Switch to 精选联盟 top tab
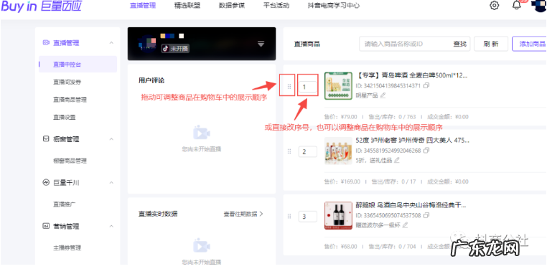Viewport: 547px width, 269px height. click(187, 6)
